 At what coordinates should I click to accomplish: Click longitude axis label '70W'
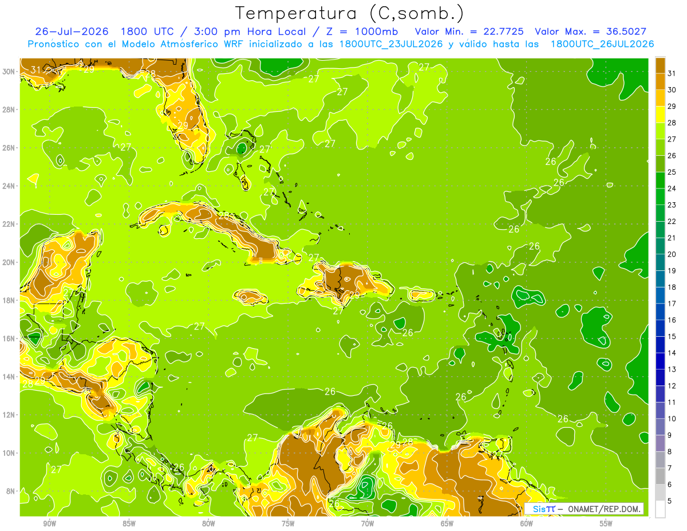coord(368,524)
